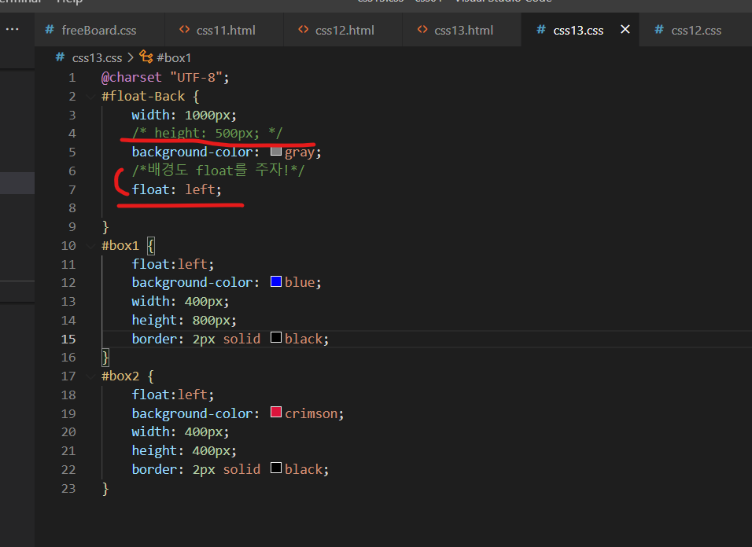The width and height of the screenshot is (752, 547).
Task: Click the HTML icon on css13.html tab
Action: coord(422,30)
